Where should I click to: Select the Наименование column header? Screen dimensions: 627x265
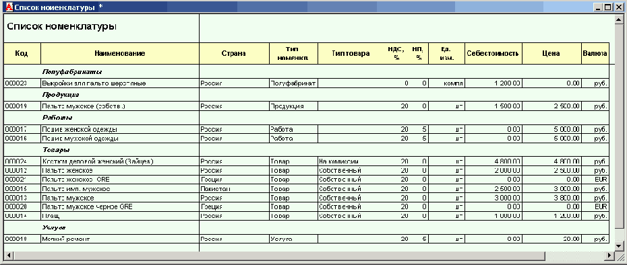120,54
